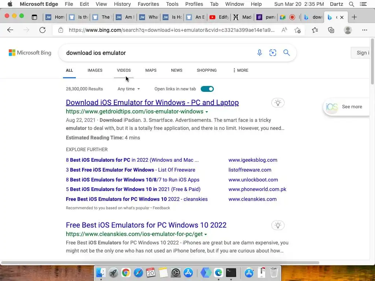Switch to VIDEOS results tab
Screen dimensions: 375x281
[124, 70]
